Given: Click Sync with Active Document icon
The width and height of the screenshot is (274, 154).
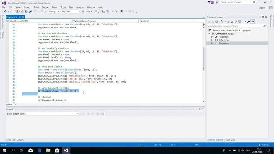Looking at the screenshot, I should (228, 21).
